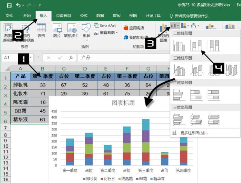Click 推荐的图表 recommended charts icon
The height and width of the screenshot is (183, 241).
(163, 33)
